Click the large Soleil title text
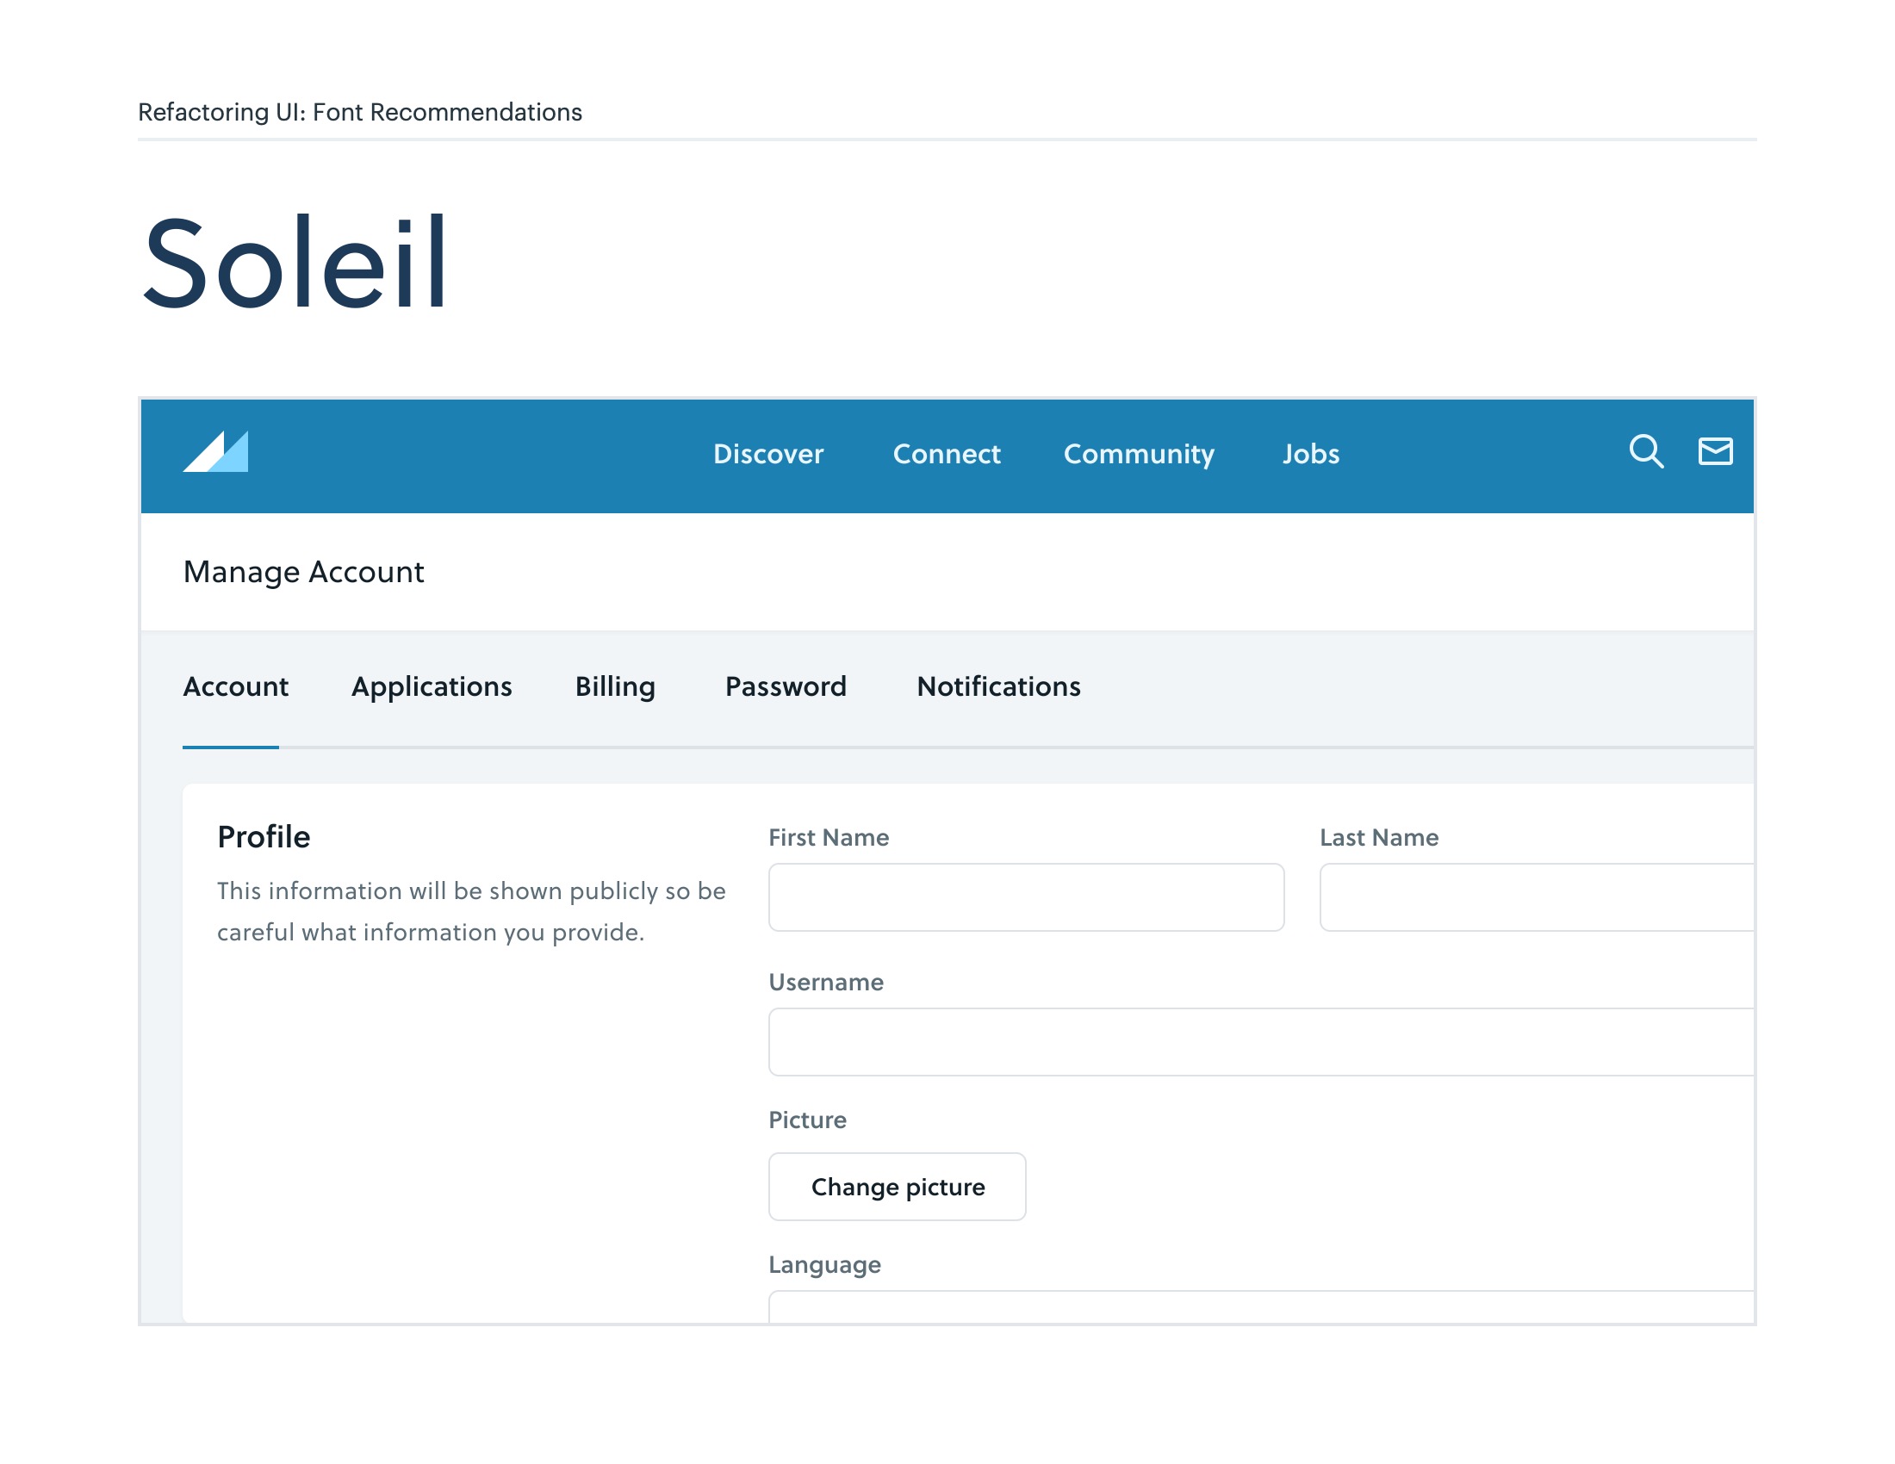Viewport: 1895px width, 1464px height. [x=295, y=263]
